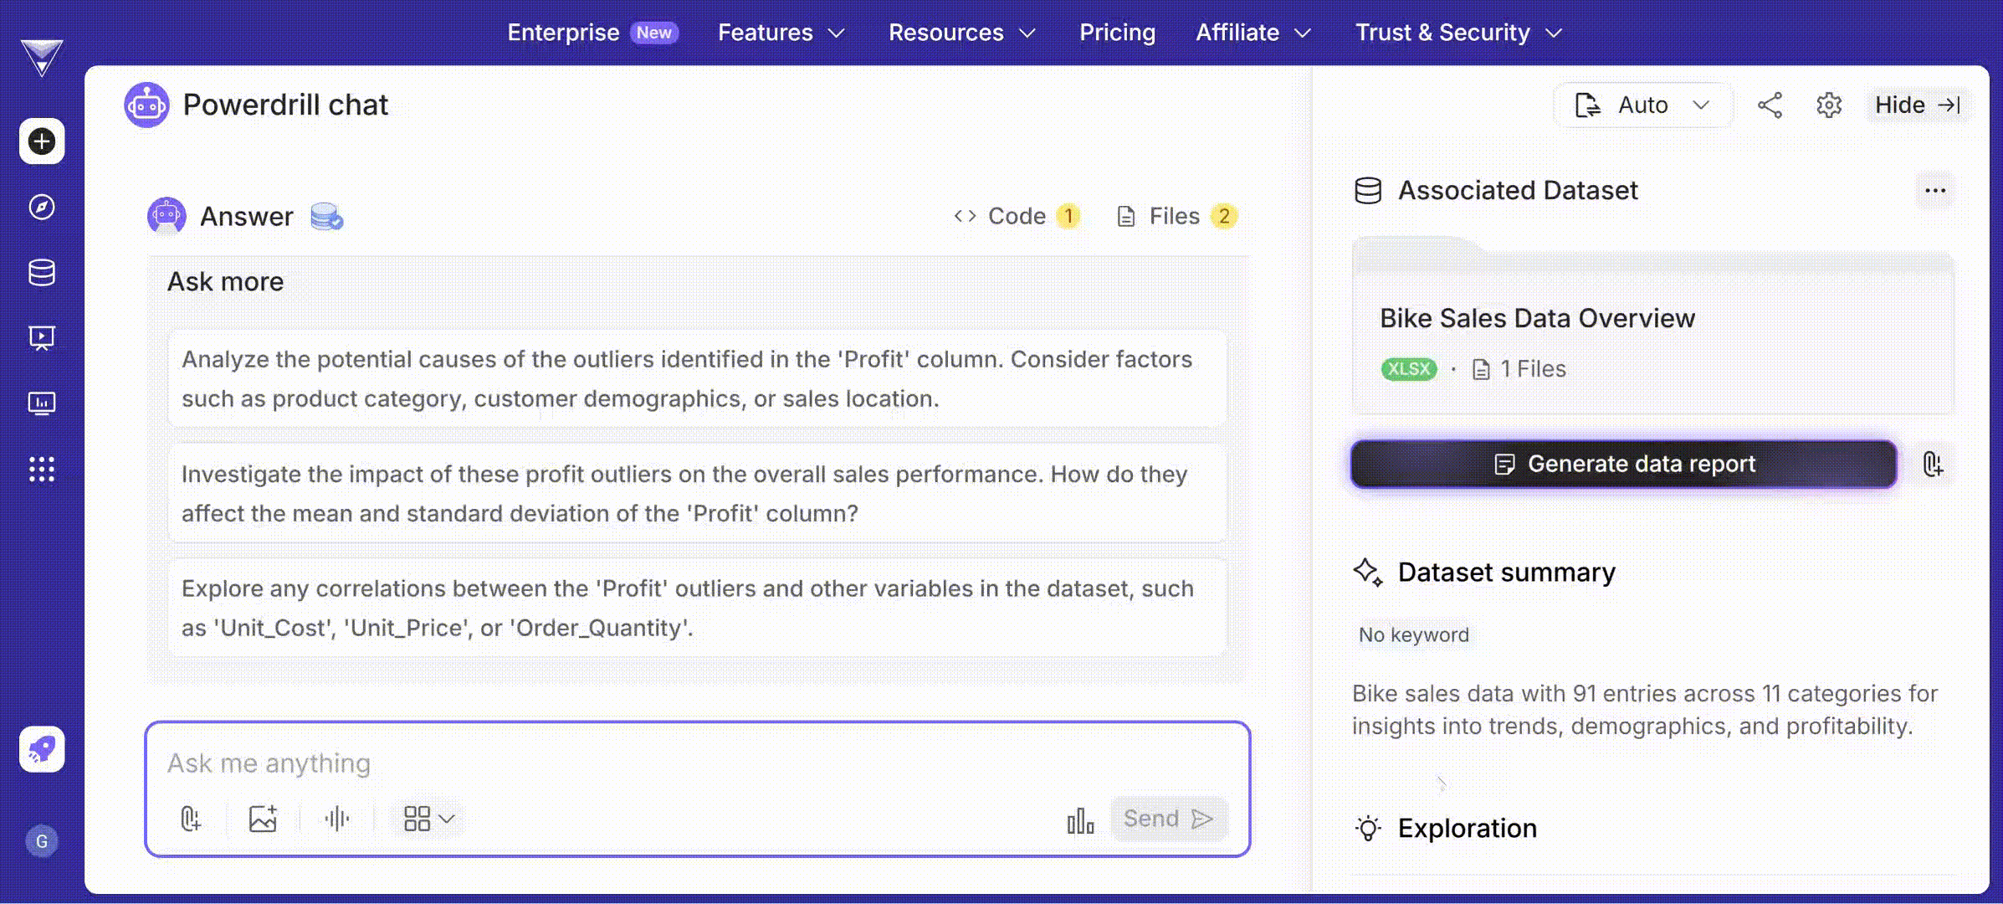The image size is (2003, 904).
Task: Click the rocket upgrade icon
Action: (x=42, y=749)
